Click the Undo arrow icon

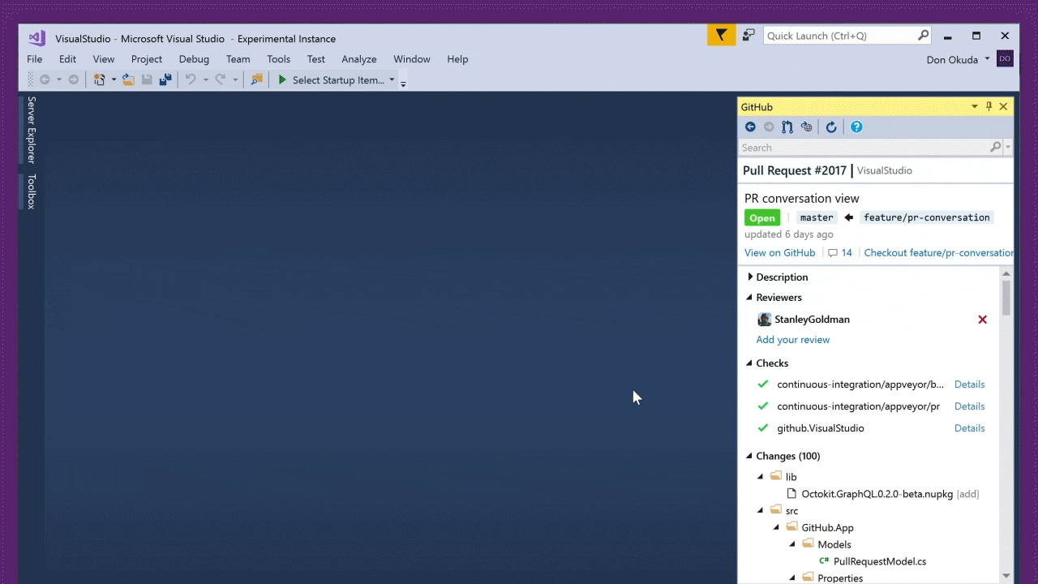pos(191,79)
